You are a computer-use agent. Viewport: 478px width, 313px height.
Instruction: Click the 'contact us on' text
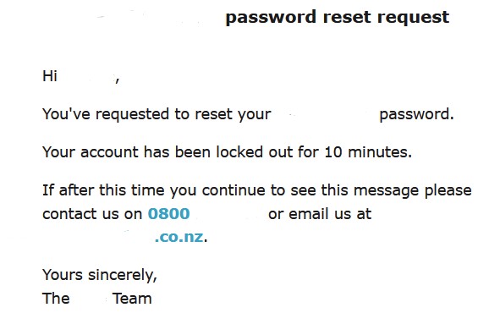pos(92,214)
